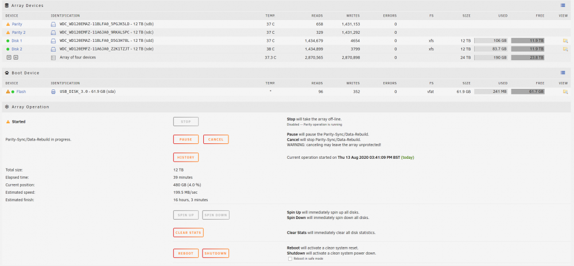The image size is (574, 266).
Task: Click Flash free bar showing 61.7 GB
Action: point(528,92)
